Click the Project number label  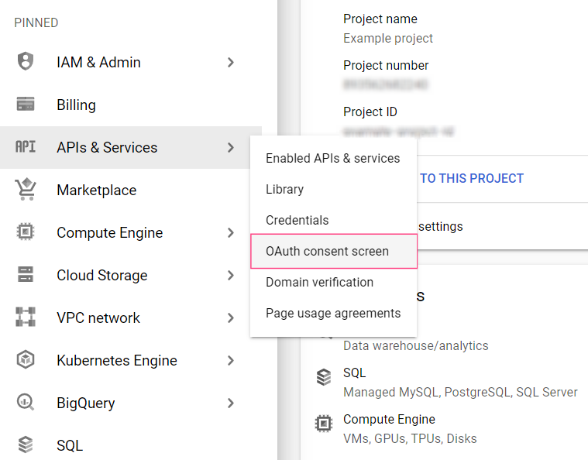pos(386,65)
